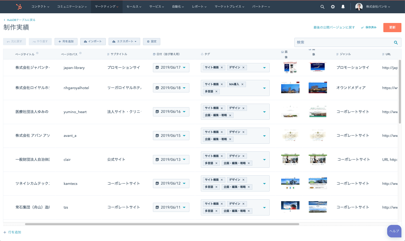Remove the デザイン tag in japan-library row
The height and width of the screenshot is (241, 405).
click(243, 67)
